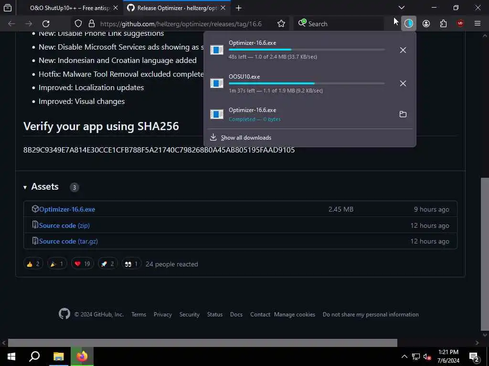This screenshot has width=489, height=366.
Task: Click the Firefox taskbar icon
Action: 82,356
